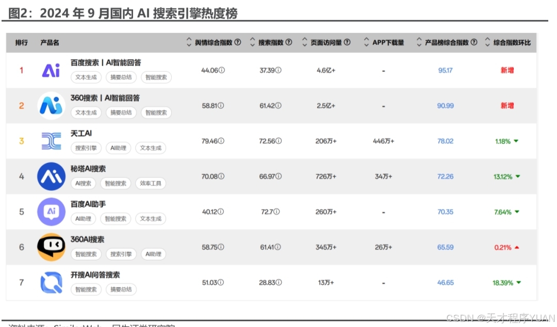This screenshot has width=557, height=327.
Task: Click info icon next to 28.83
Action: (279, 283)
